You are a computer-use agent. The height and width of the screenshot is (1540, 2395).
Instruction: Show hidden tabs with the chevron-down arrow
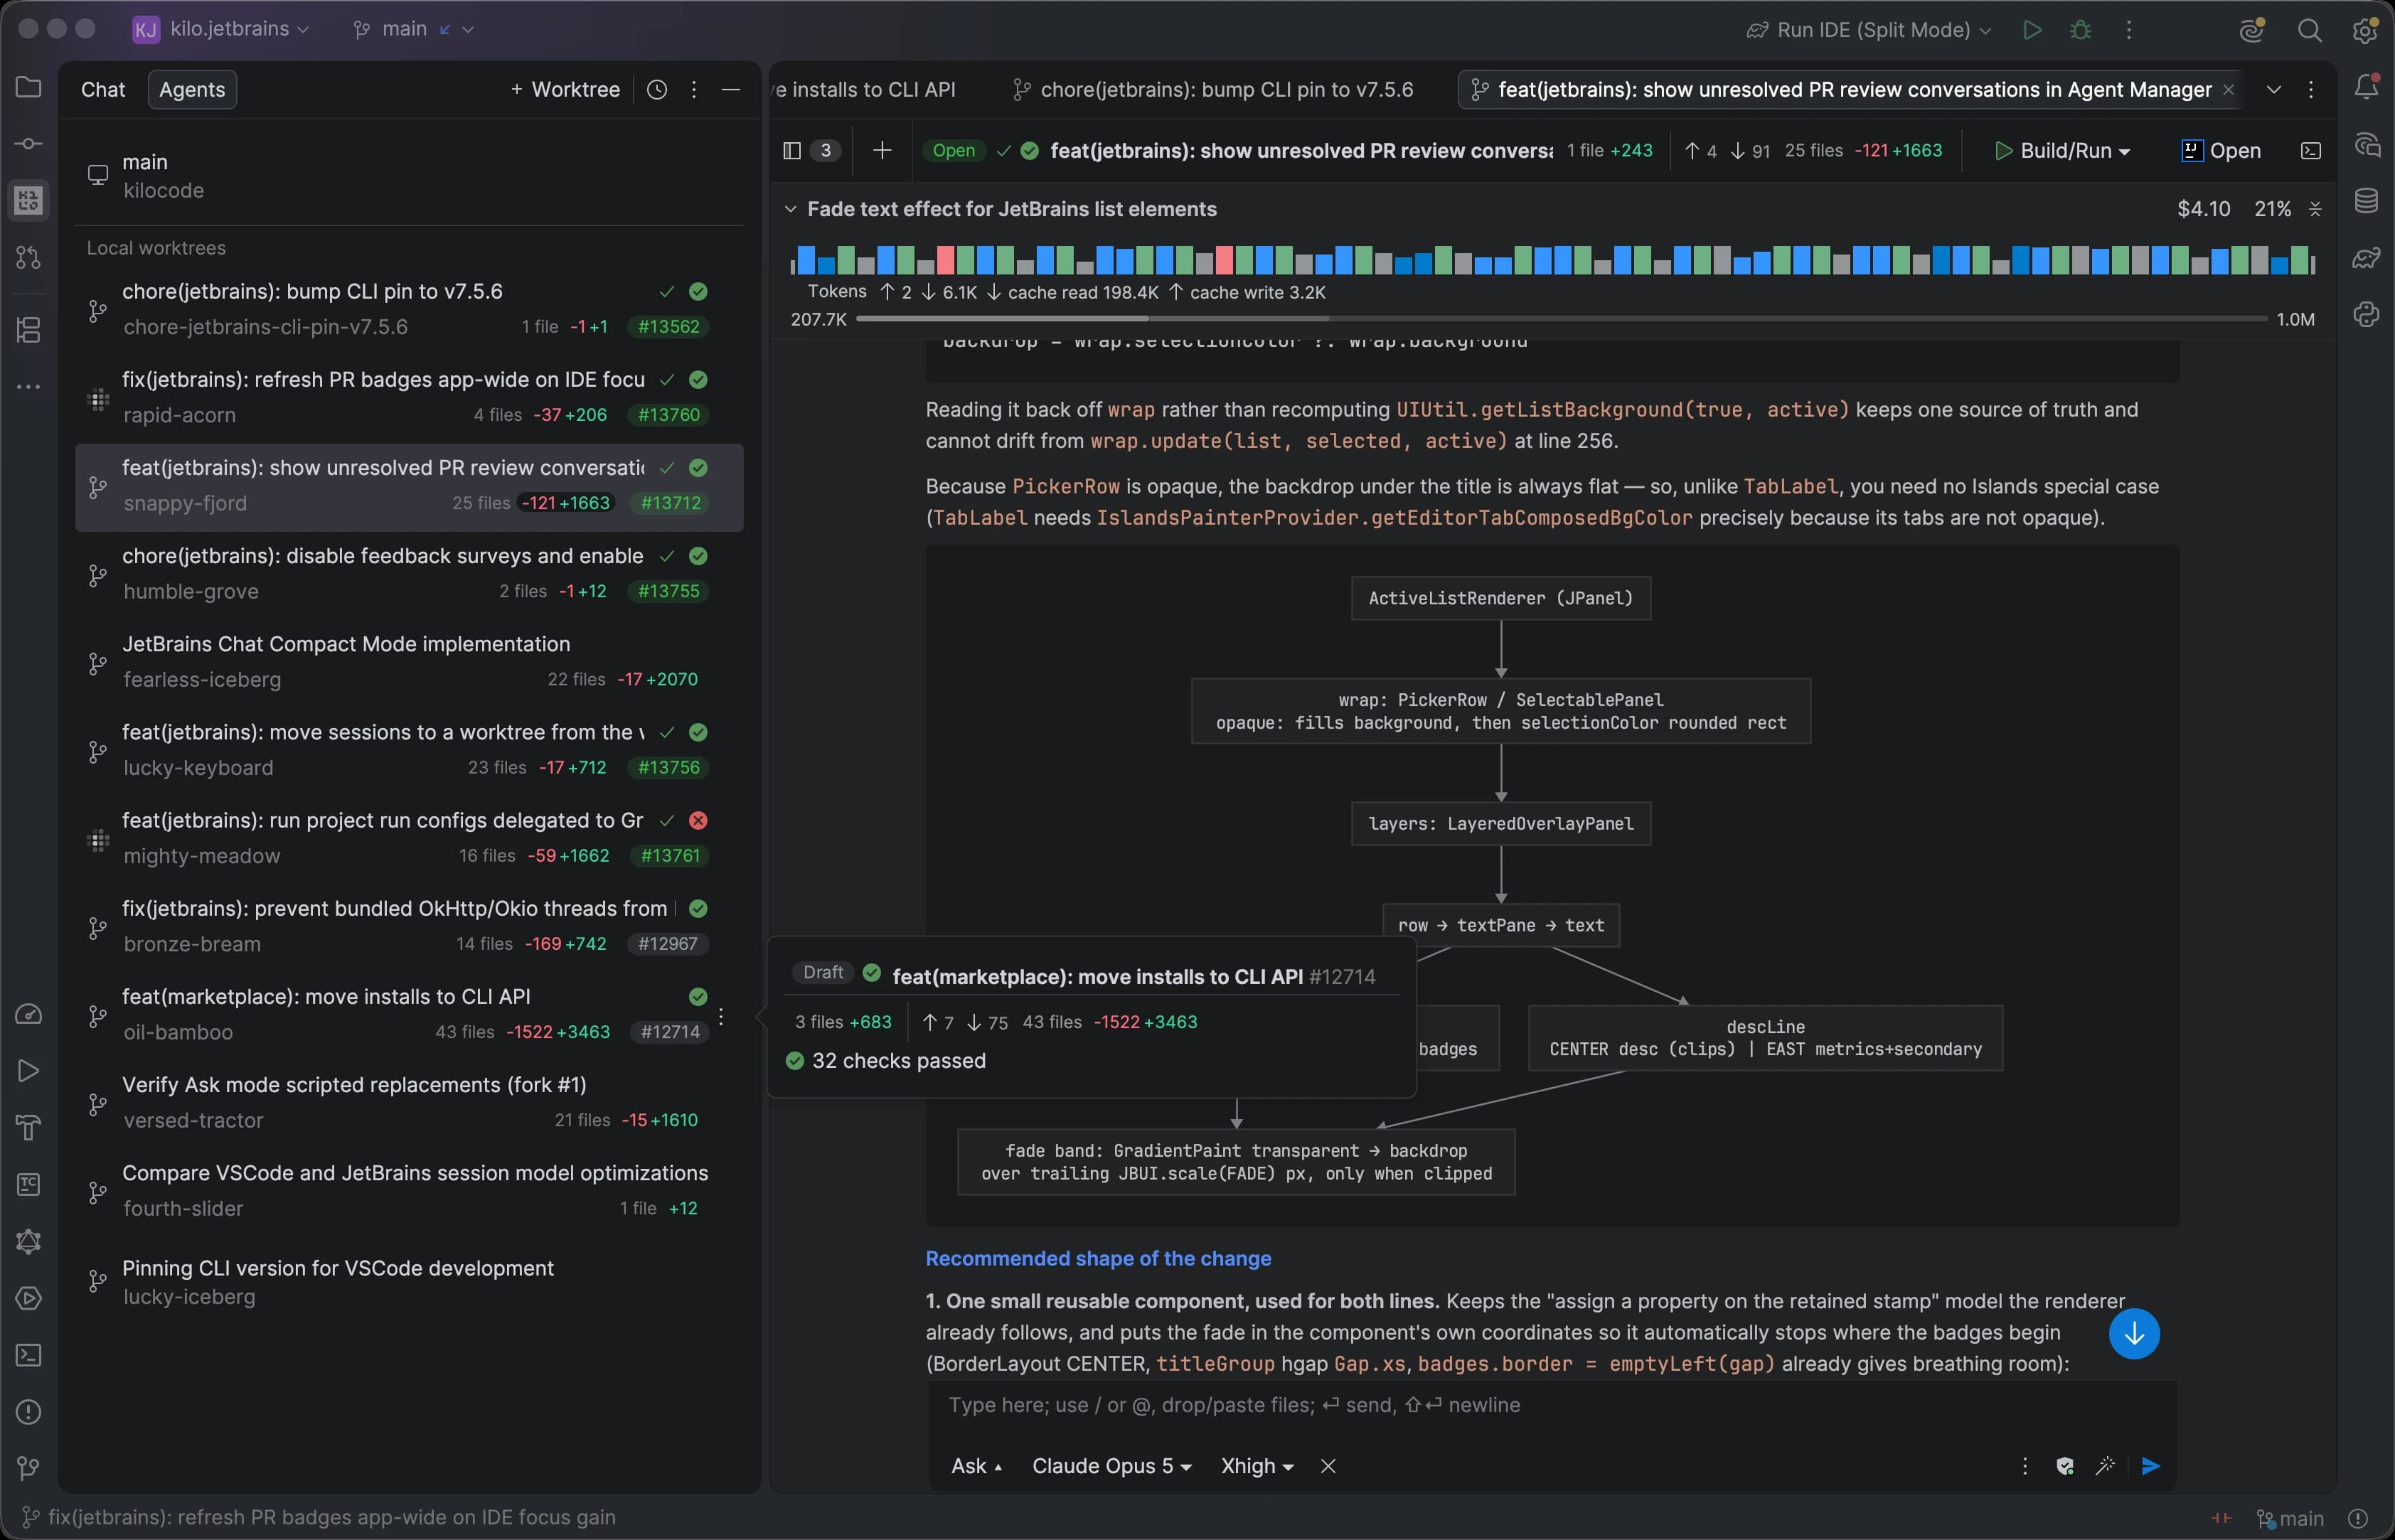2273,90
